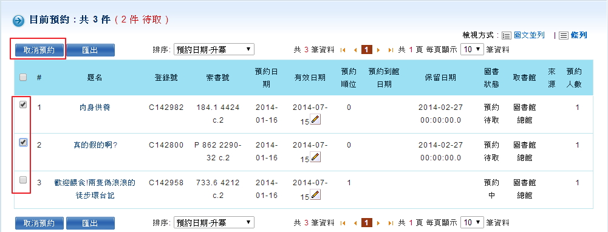Select page 1 in the top pager
This screenshot has height=232, width=608.
[x=367, y=50]
